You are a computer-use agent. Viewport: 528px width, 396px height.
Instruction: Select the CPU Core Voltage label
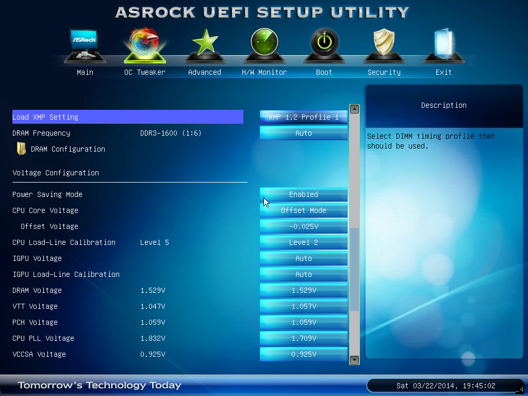[45, 210]
